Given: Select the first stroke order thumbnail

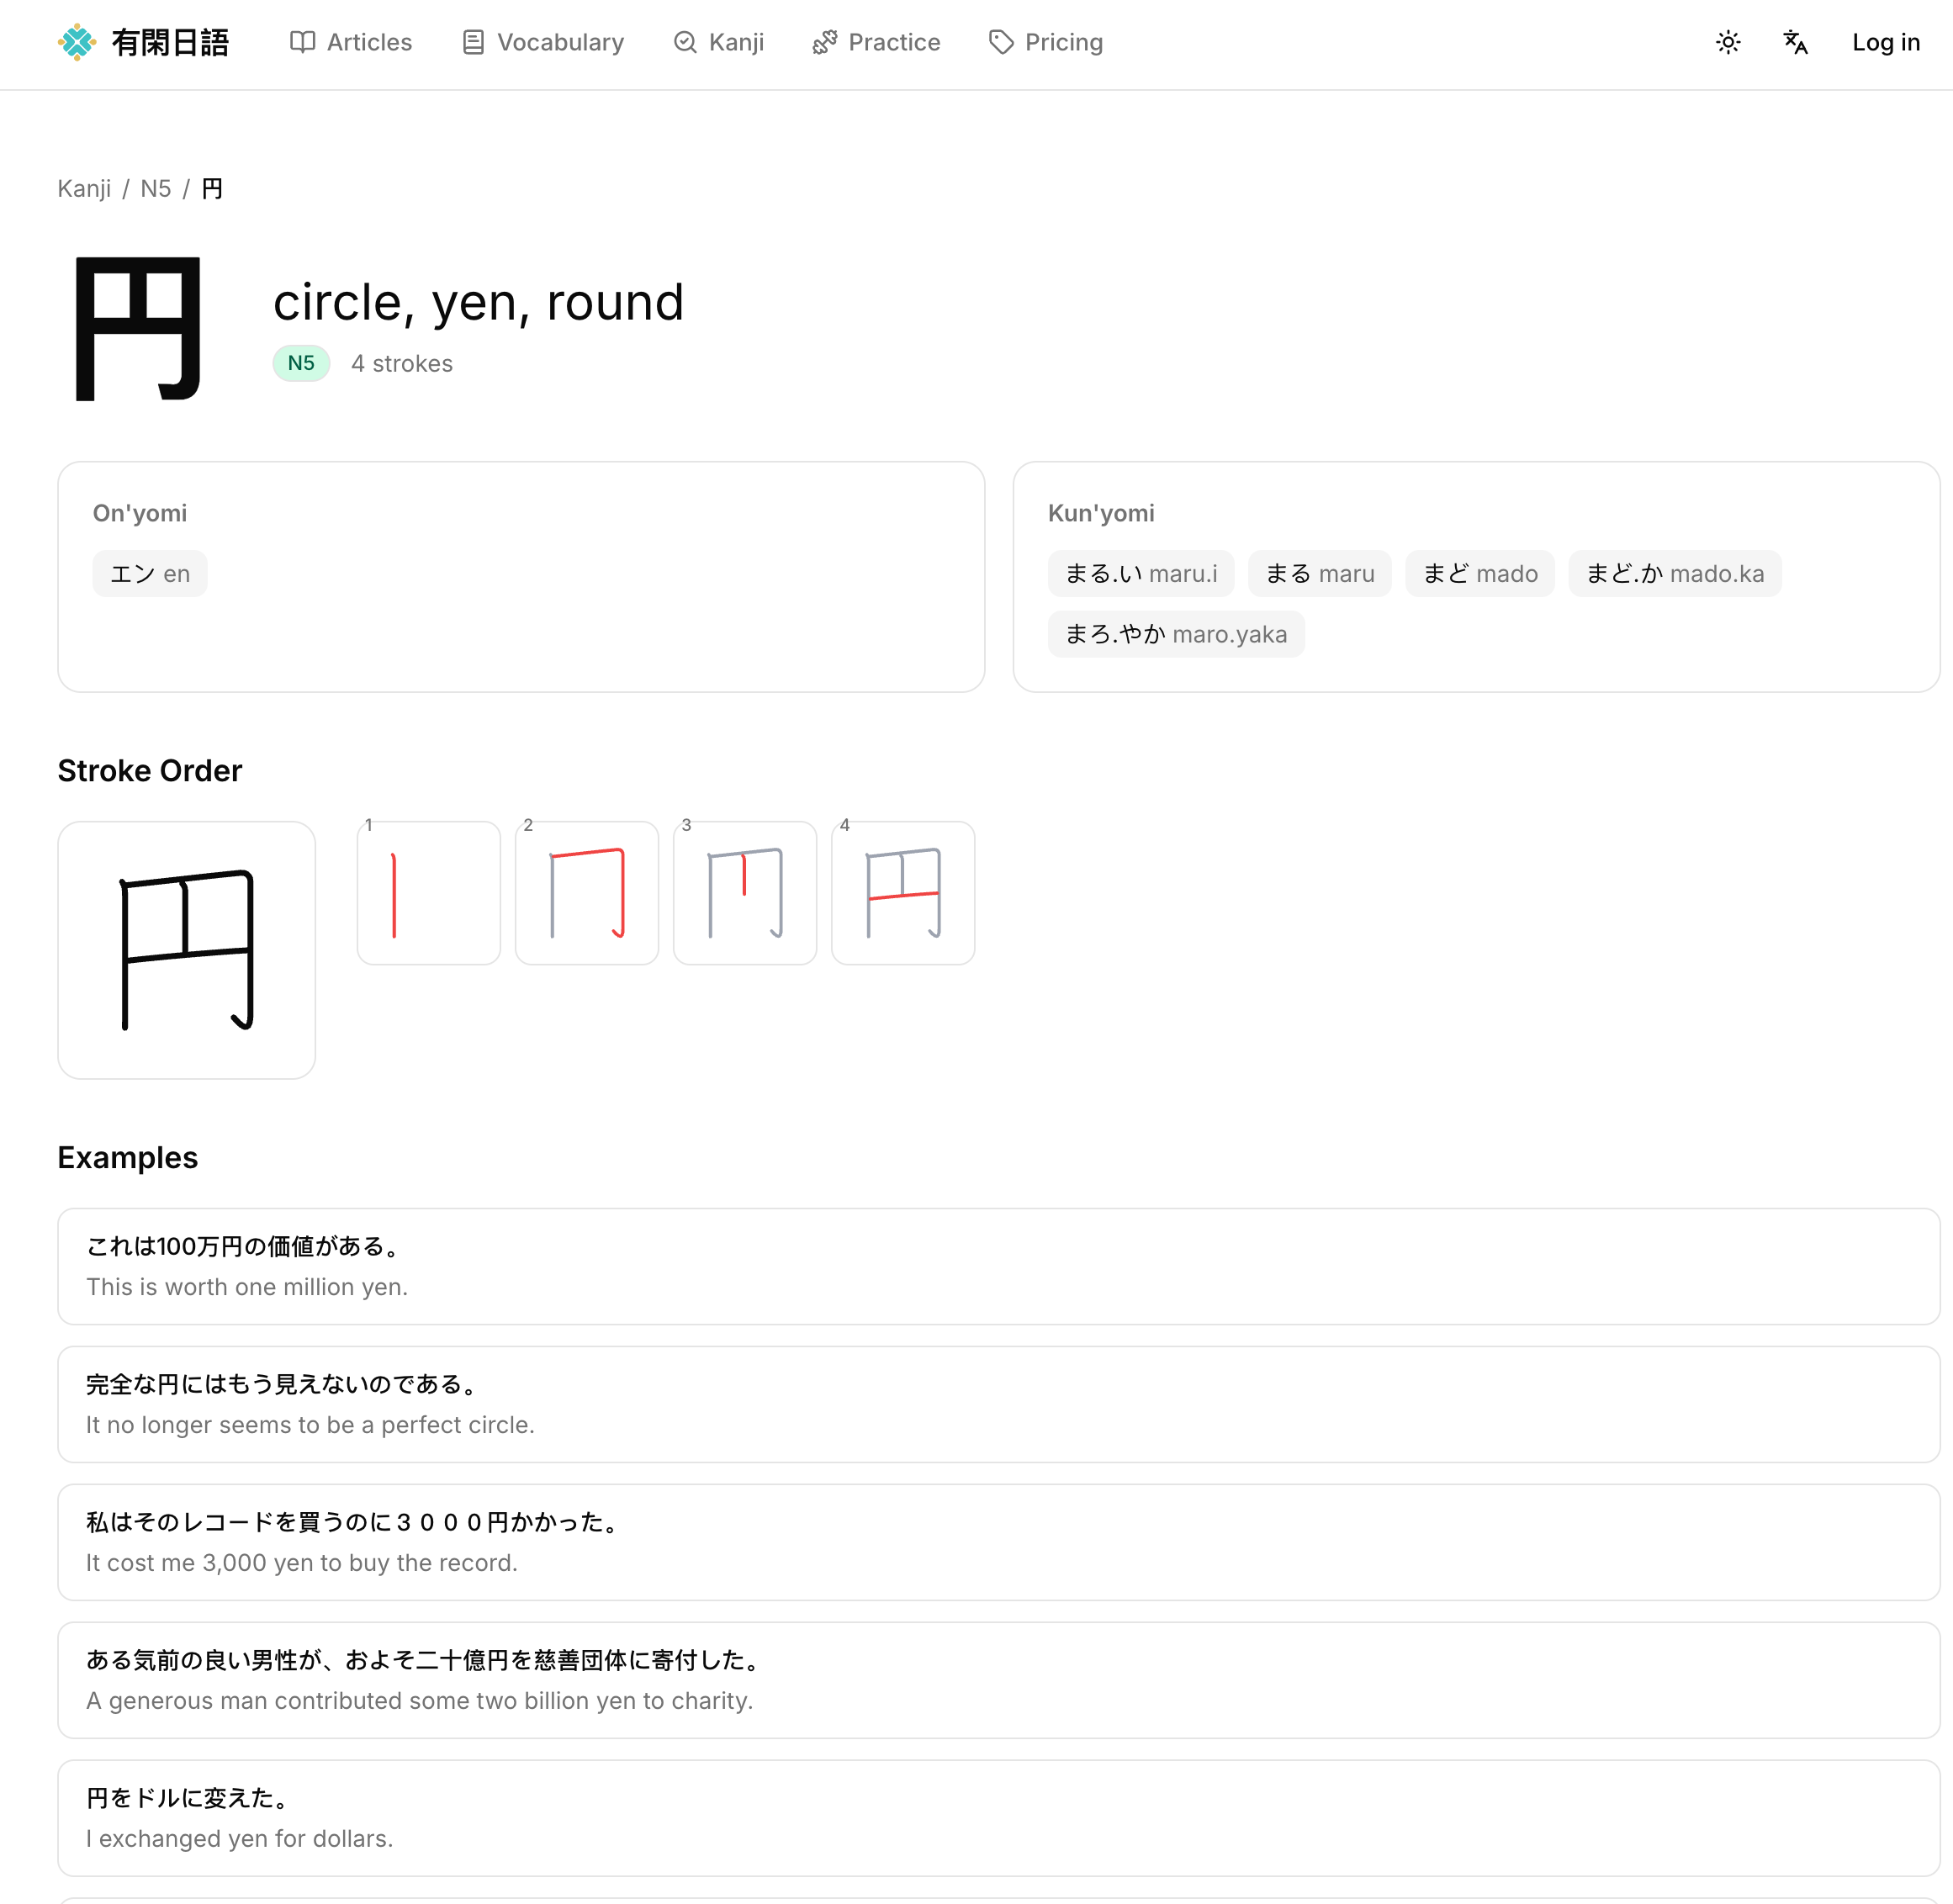Looking at the screenshot, I should click(x=428, y=892).
